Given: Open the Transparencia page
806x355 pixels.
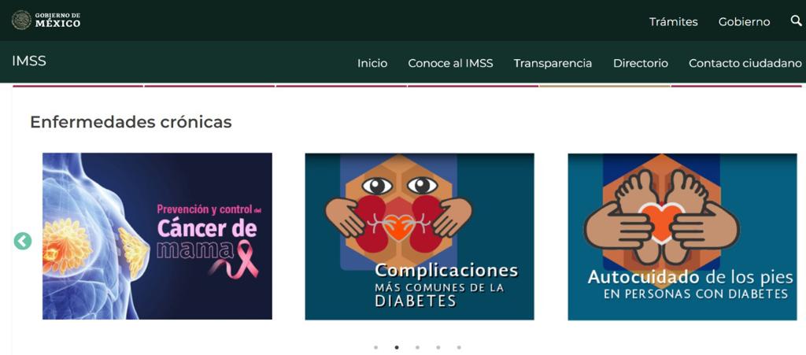Looking at the screenshot, I should [x=553, y=63].
